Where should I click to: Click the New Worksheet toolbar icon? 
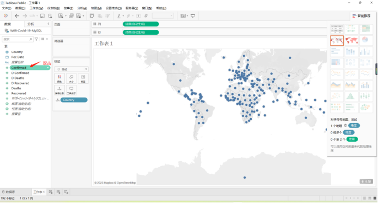click(x=61, y=16)
